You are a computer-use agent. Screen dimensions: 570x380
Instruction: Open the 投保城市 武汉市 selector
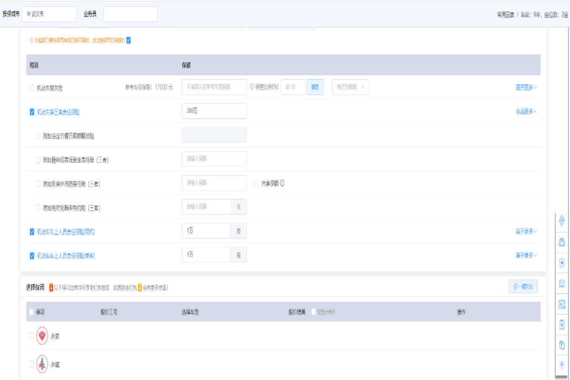click(x=49, y=14)
